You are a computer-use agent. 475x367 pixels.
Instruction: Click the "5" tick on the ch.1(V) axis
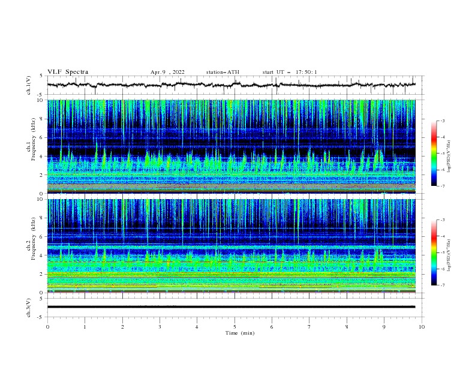42,76
